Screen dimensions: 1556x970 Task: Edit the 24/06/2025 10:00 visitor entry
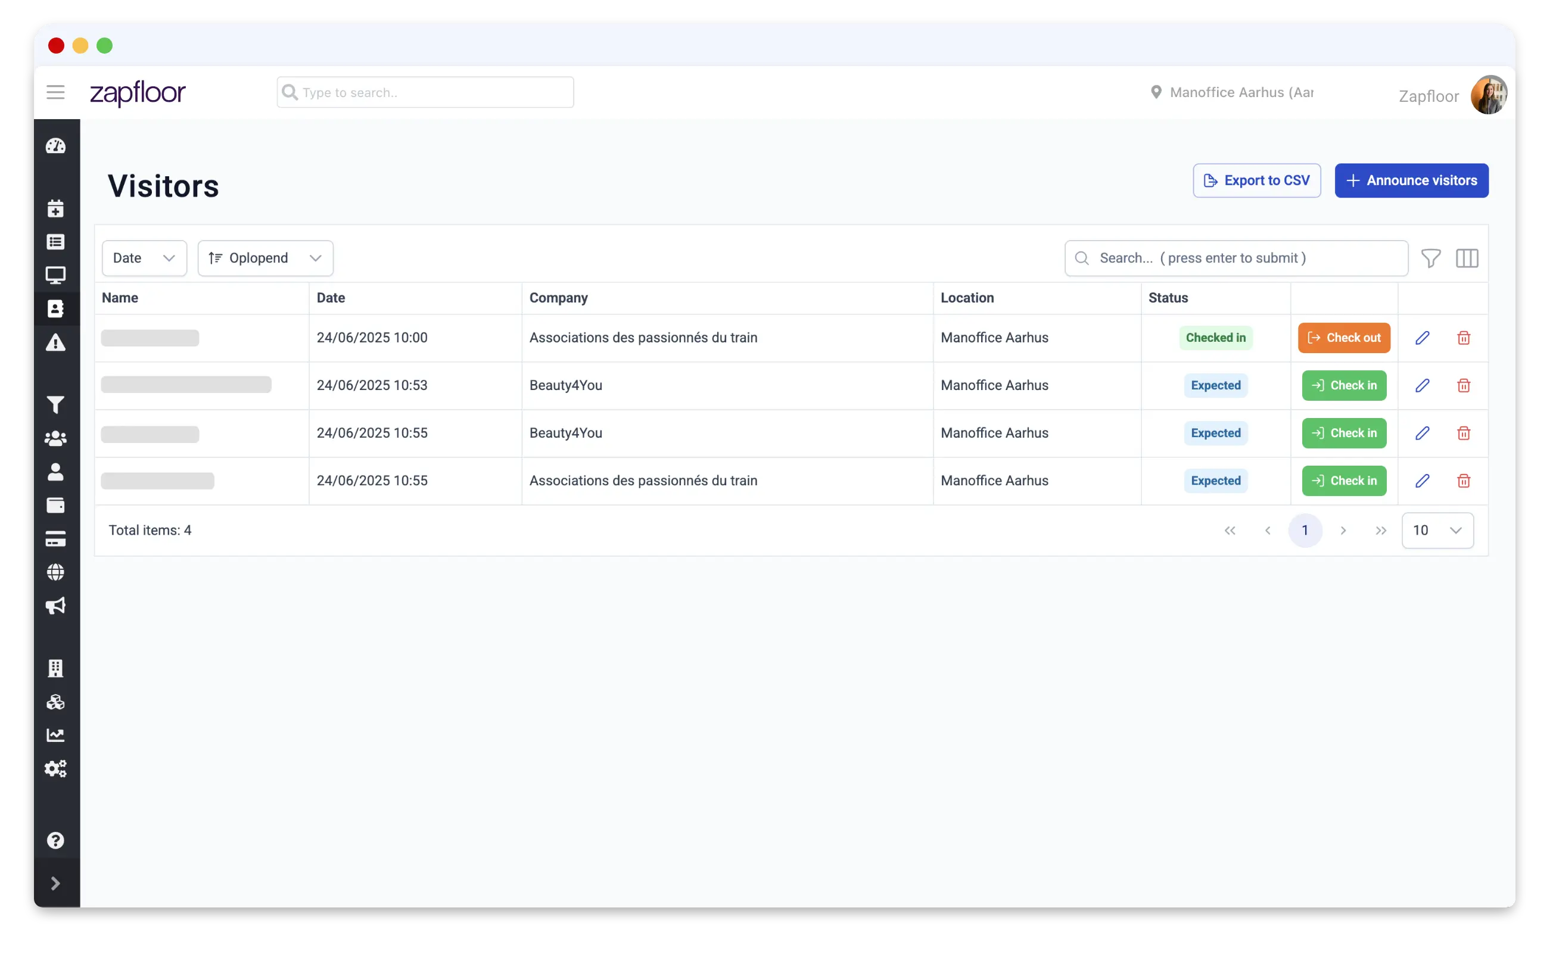(x=1422, y=338)
